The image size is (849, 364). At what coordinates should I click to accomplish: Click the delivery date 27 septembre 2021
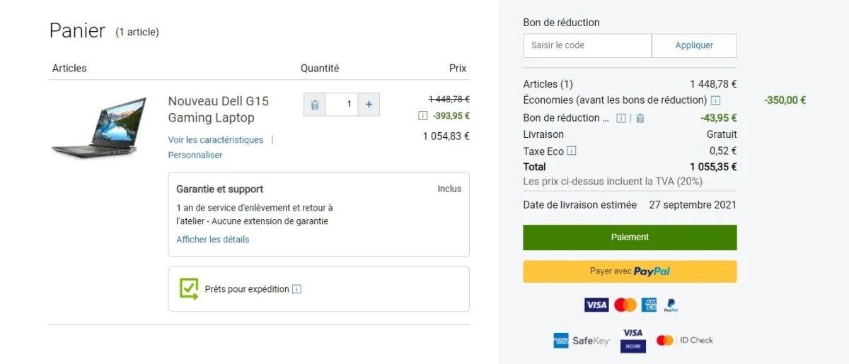(693, 205)
